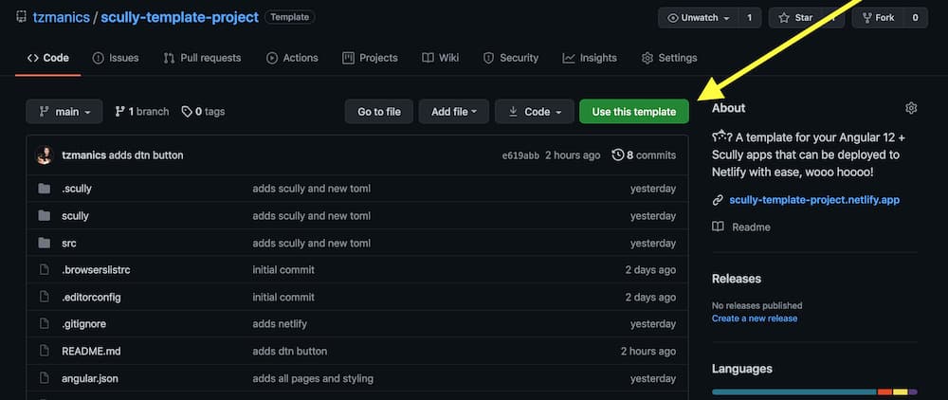This screenshot has width=948, height=400.
Task: Click the commit history clock icon
Action: pyautogui.click(x=618, y=155)
